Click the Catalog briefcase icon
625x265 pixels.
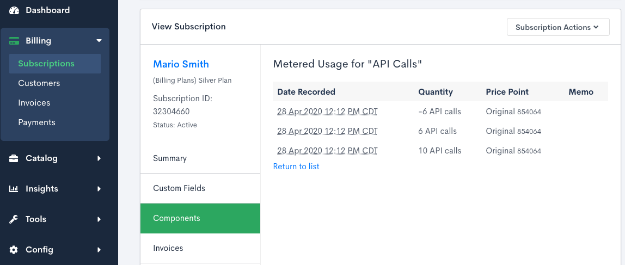click(x=14, y=158)
